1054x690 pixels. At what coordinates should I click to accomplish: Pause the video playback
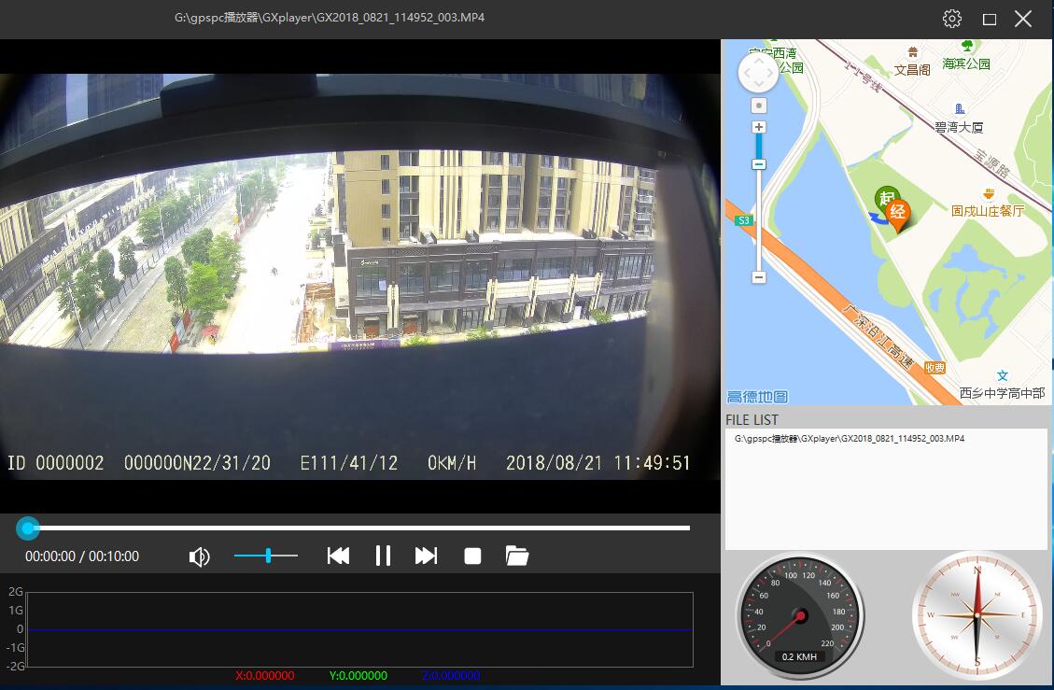point(383,556)
